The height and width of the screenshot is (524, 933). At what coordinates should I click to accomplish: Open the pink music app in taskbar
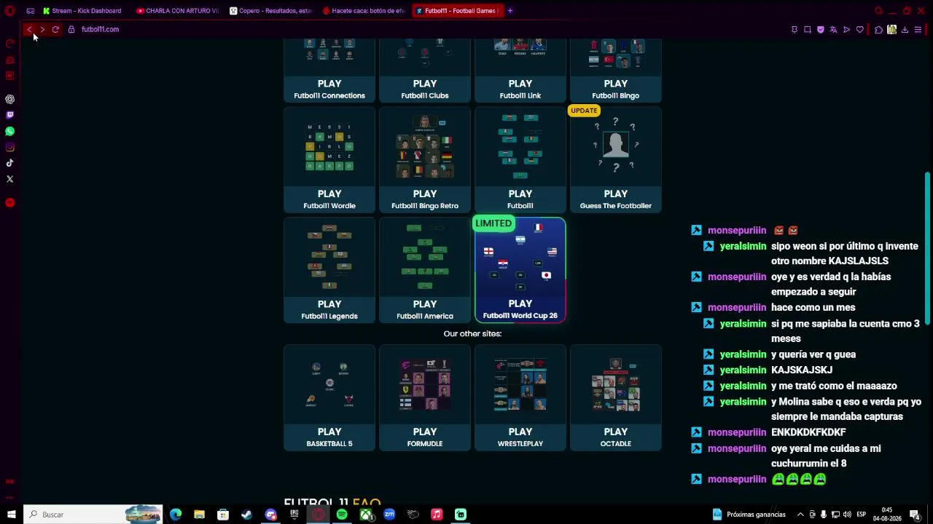pyautogui.click(x=437, y=515)
